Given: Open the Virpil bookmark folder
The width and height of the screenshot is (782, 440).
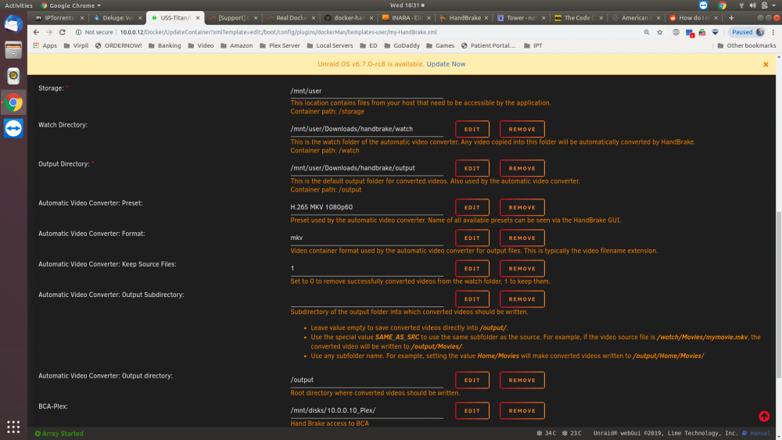Looking at the screenshot, I should click(76, 45).
